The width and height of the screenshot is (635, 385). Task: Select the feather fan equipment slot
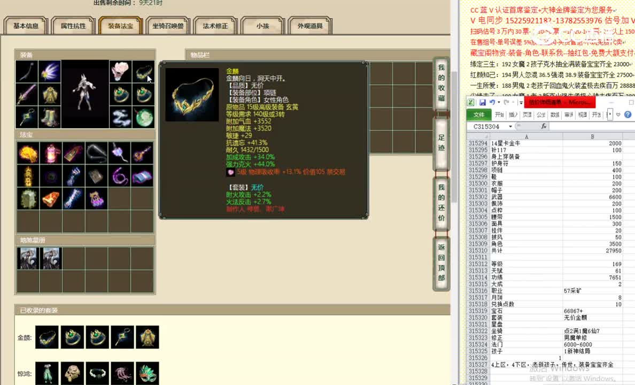[x=50, y=72]
